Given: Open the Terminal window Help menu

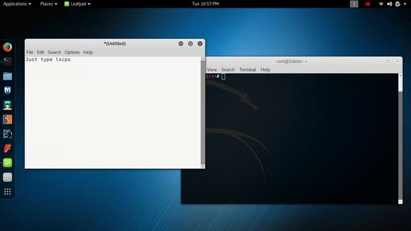Looking at the screenshot, I should [x=265, y=70].
